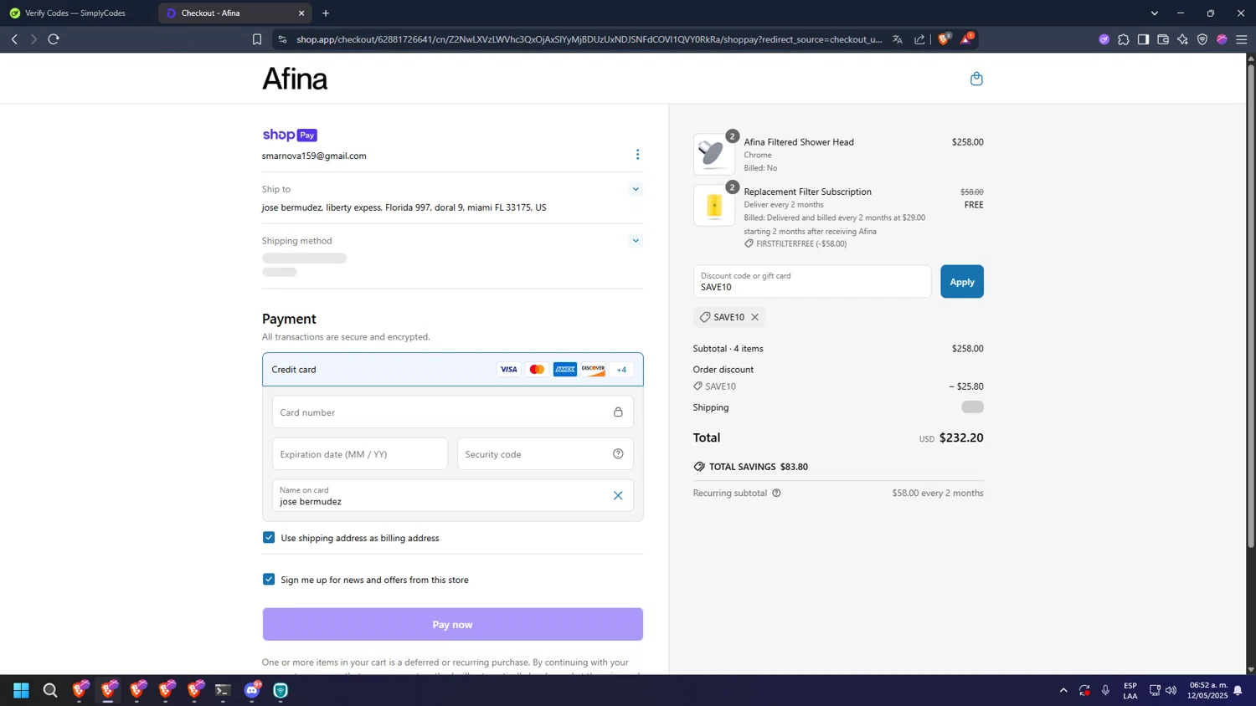The image size is (1256, 706).
Task: Open the terminal app in taskbar
Action: pyautogui.click(x=223, y=691)
